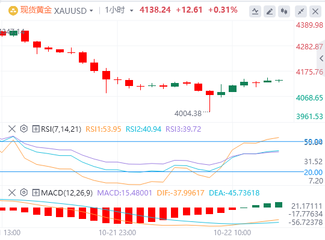This screenshot has height=240, width=325.
Task: Click the MACD 21.17111 axis label
Action: [307, 206]
